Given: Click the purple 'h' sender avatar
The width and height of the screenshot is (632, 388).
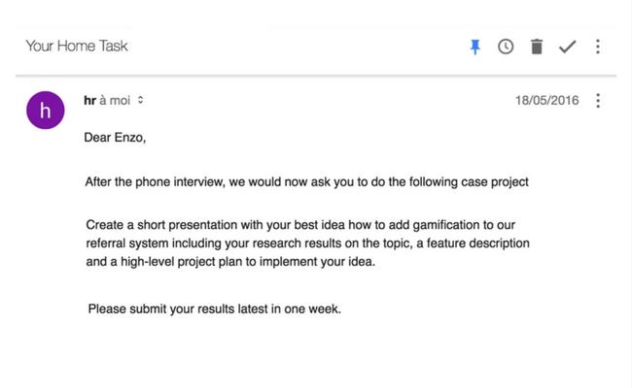Looking at the screenshot, I should coord(45,111).
